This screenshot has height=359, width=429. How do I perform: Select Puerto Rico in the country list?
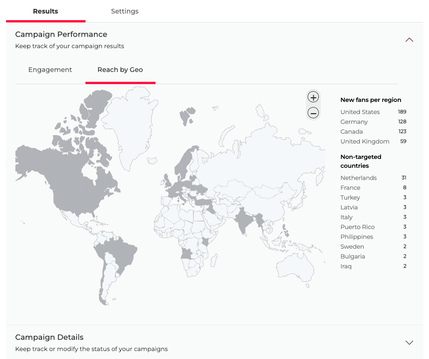(x=358, y=227)
